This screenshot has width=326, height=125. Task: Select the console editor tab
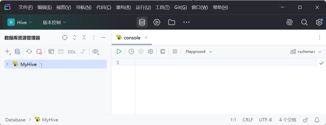132,38
